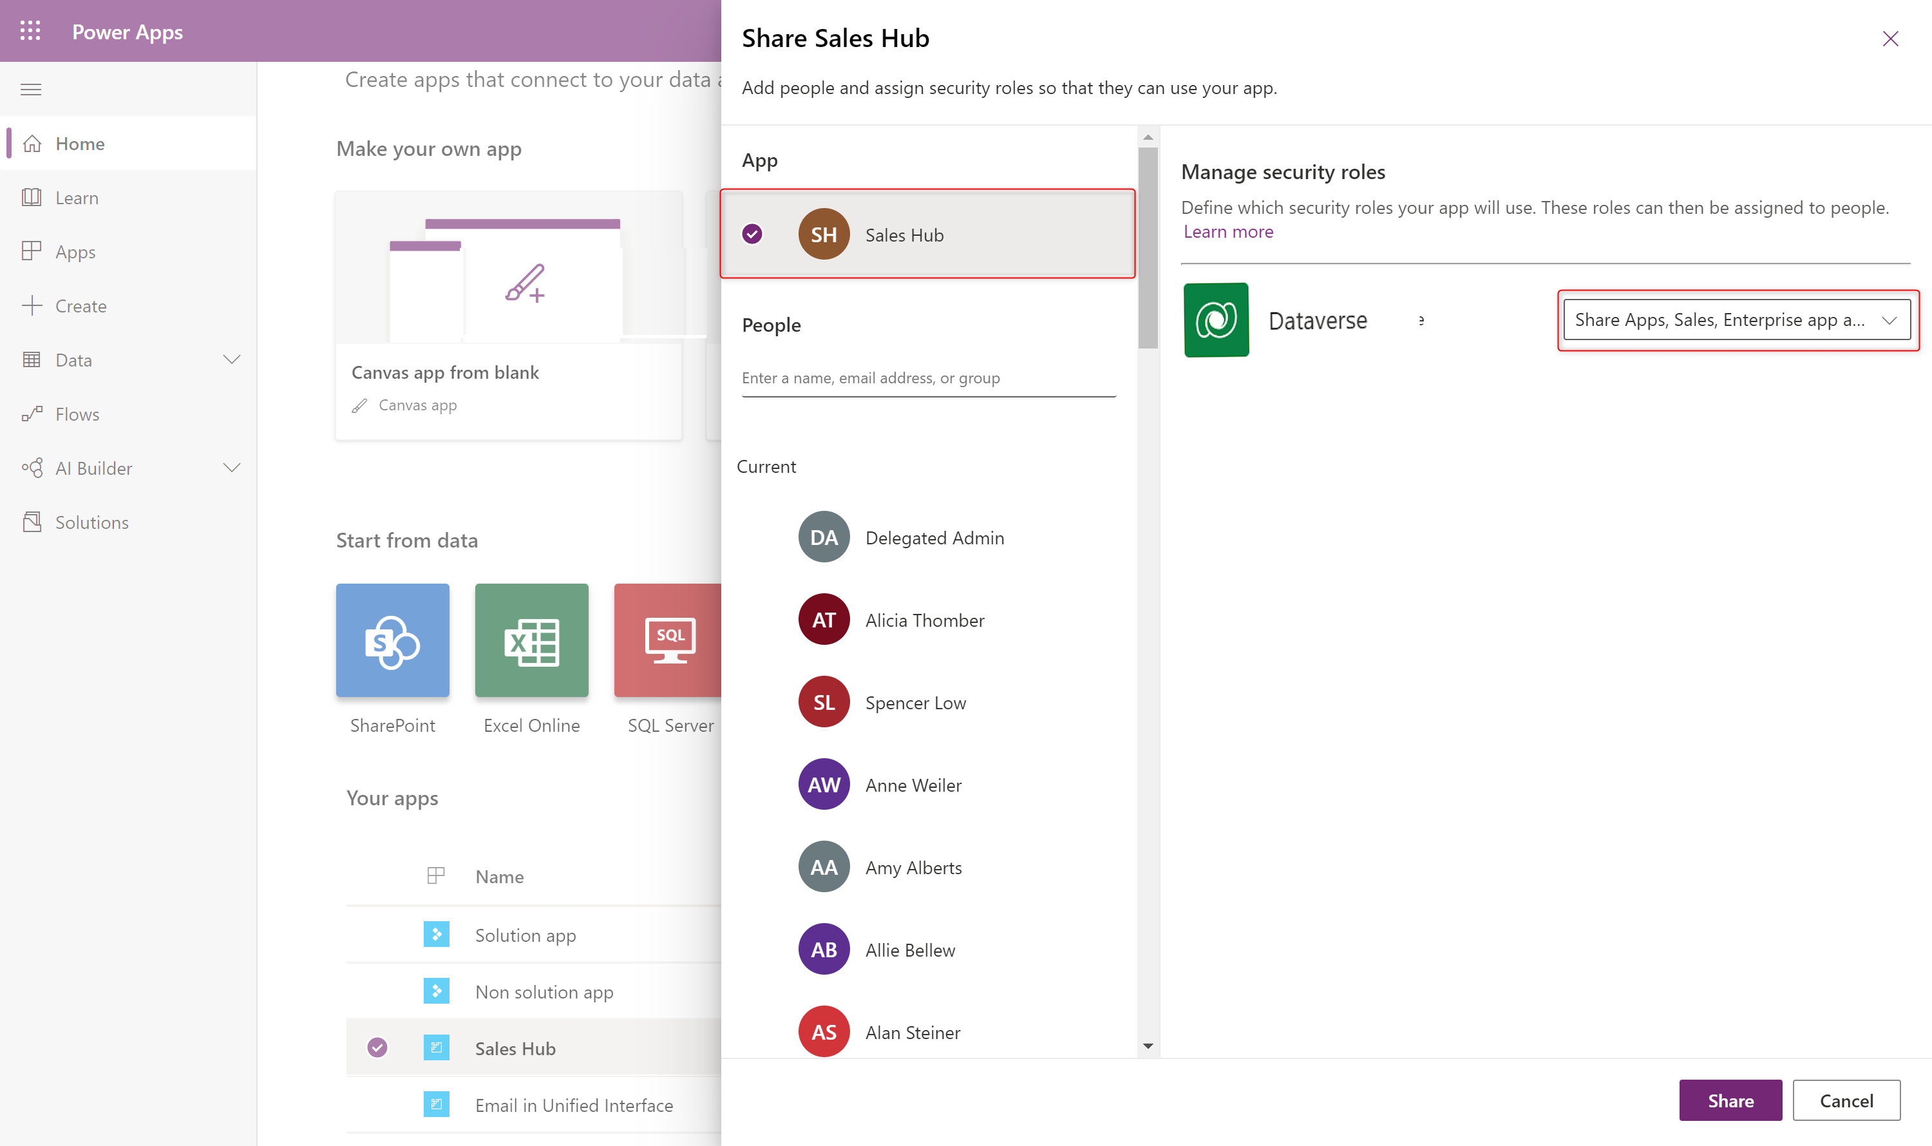1932x1146 pixels.
Task: Open the Home menu item
Action: tap(78, 142)
